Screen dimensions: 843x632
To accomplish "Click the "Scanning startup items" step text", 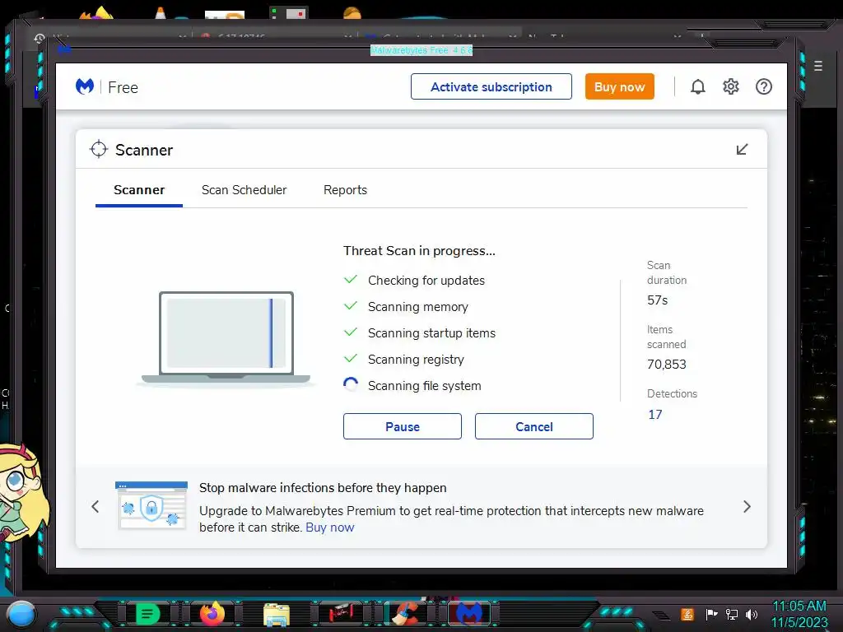I will (431, 333).
